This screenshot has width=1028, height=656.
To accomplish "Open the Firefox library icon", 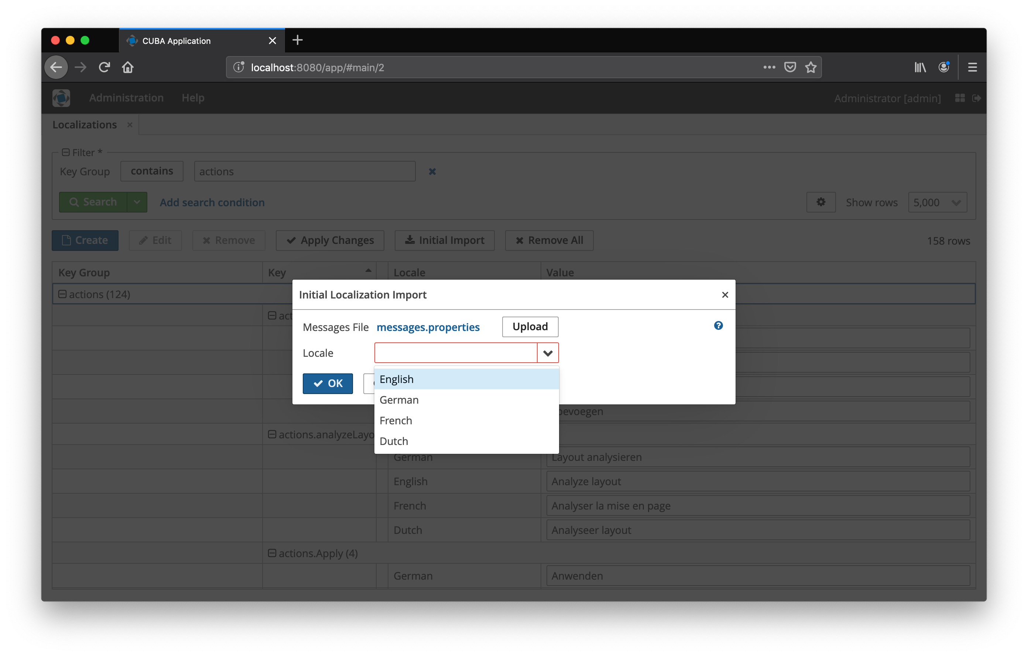I will (x=920, y=68).
